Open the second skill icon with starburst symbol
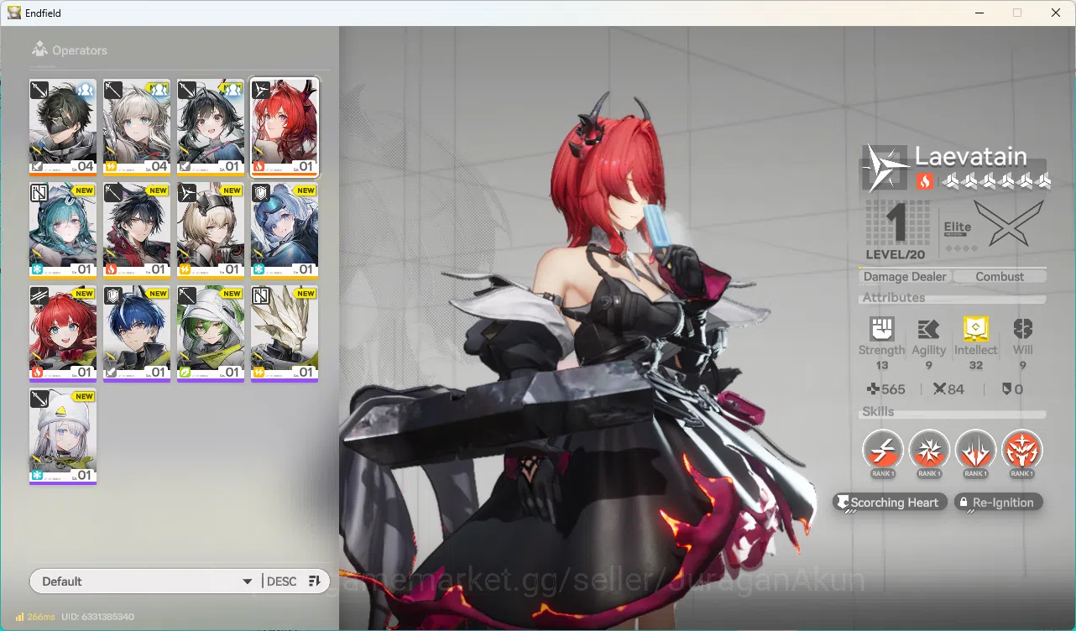This screenshot has height=631, width=1076. [929, 451]
